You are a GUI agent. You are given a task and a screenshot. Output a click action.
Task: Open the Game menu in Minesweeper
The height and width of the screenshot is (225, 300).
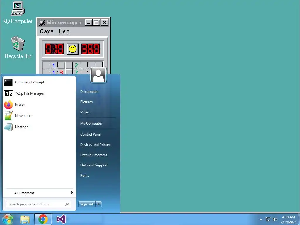pos(47,31)
